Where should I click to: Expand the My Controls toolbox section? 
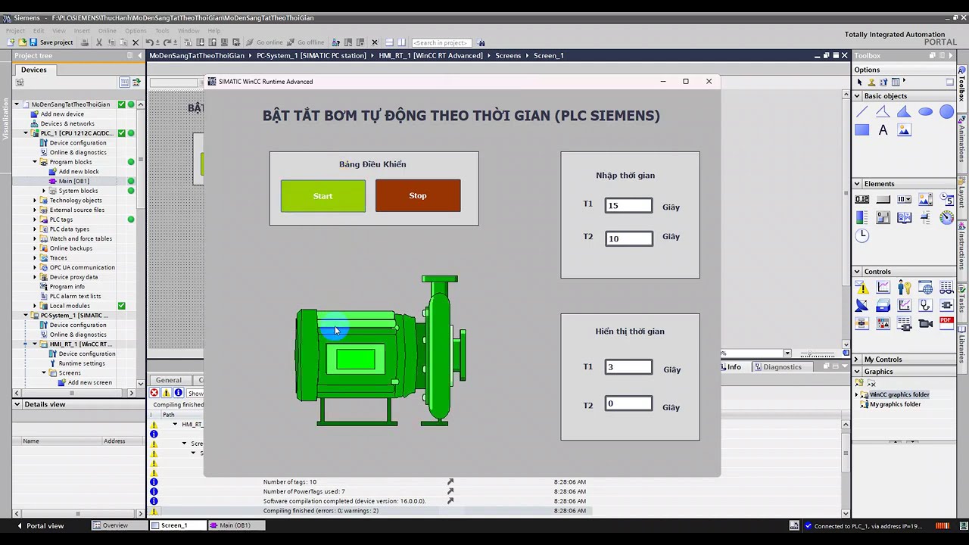click(857, 360)
